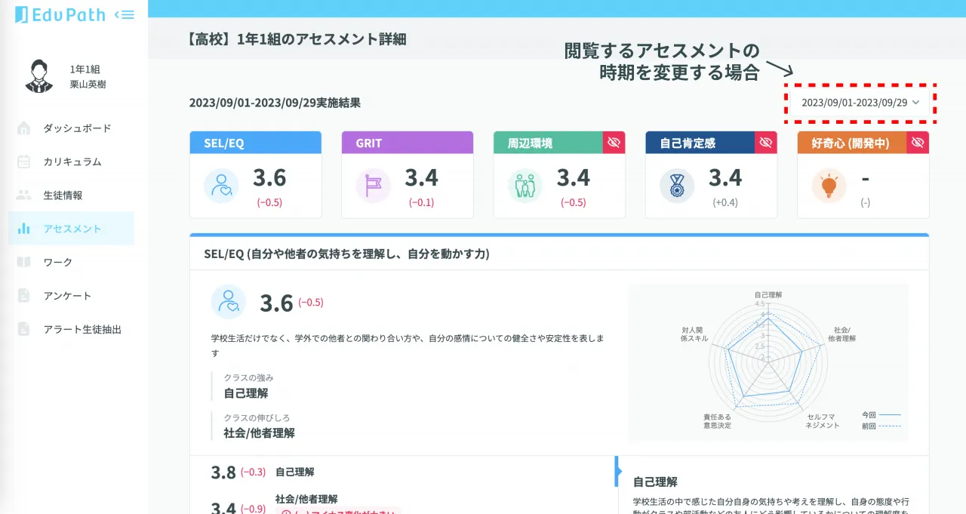
Task: Select the SEL/EQ score card header
Action: click(256, 143)
